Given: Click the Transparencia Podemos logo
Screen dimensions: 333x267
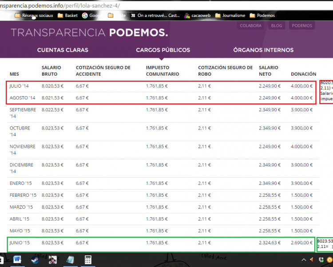Looking at the screenshot, I should tap(89, 32).
